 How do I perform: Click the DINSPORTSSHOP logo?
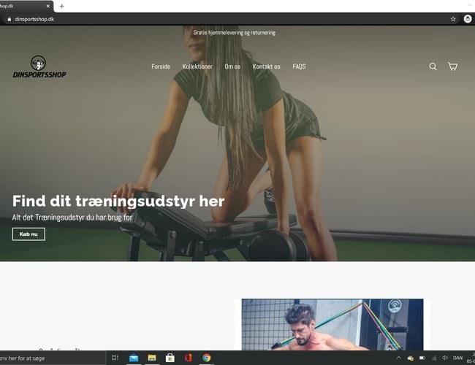pos(39,67)
